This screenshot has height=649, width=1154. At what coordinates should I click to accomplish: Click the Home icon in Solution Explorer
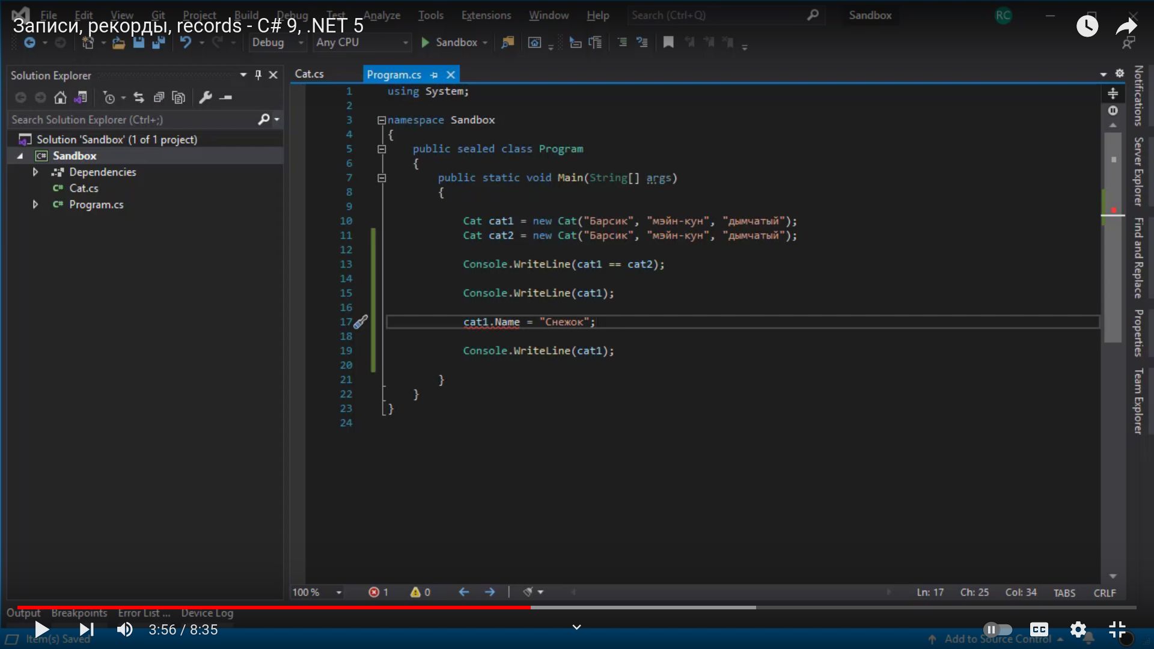tap(60, 97)
